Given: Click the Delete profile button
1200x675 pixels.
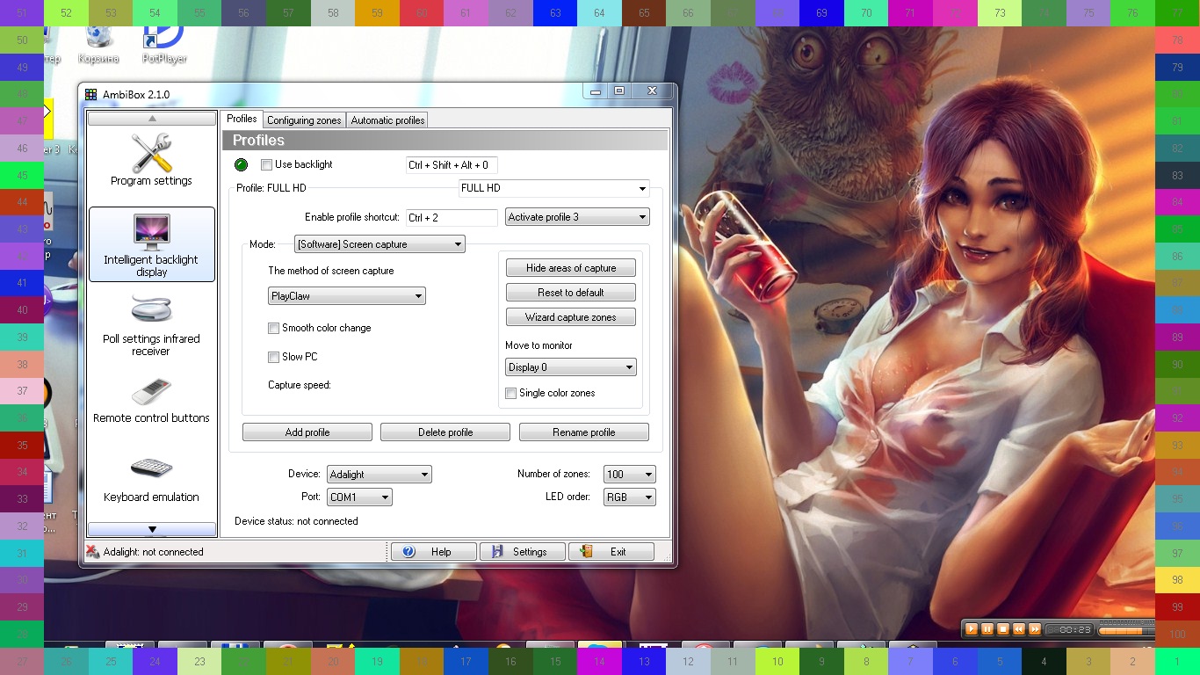Looking at the screenshot, I should click(445, 432).
